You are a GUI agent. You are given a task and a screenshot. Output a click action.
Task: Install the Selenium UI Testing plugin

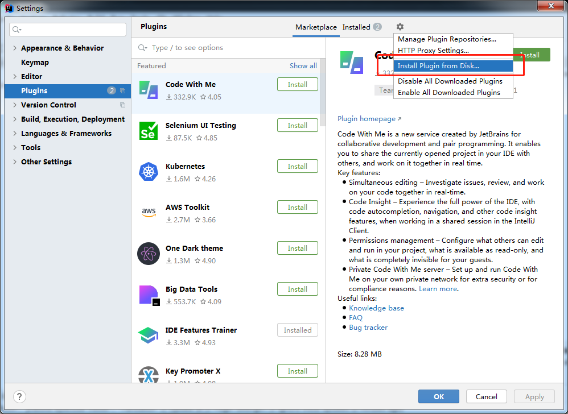[x=298, y=125]
